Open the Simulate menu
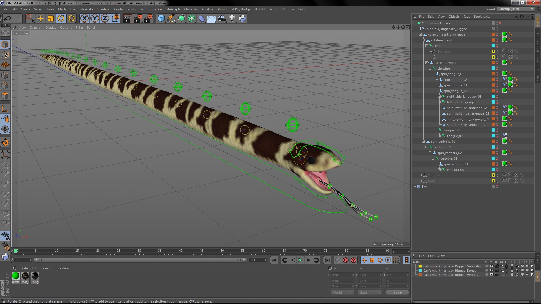 pyautogui.click(x=103, y=9)
